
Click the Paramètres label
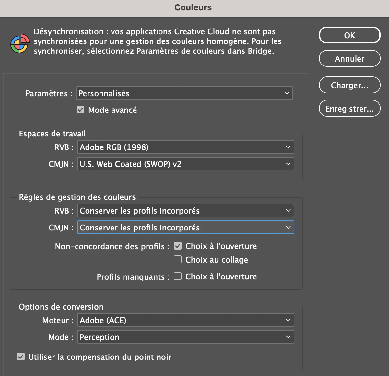(x=49, y=93)
